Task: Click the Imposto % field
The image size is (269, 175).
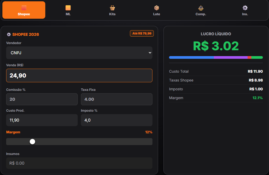Action: tap(117, 120)
